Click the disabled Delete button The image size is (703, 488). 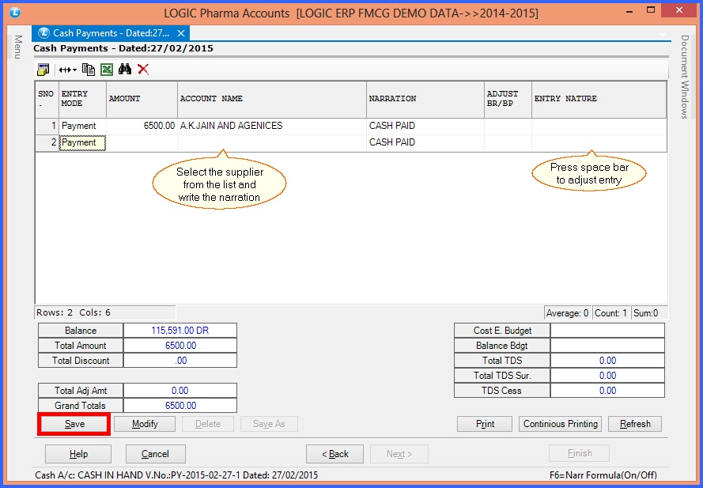208,424
